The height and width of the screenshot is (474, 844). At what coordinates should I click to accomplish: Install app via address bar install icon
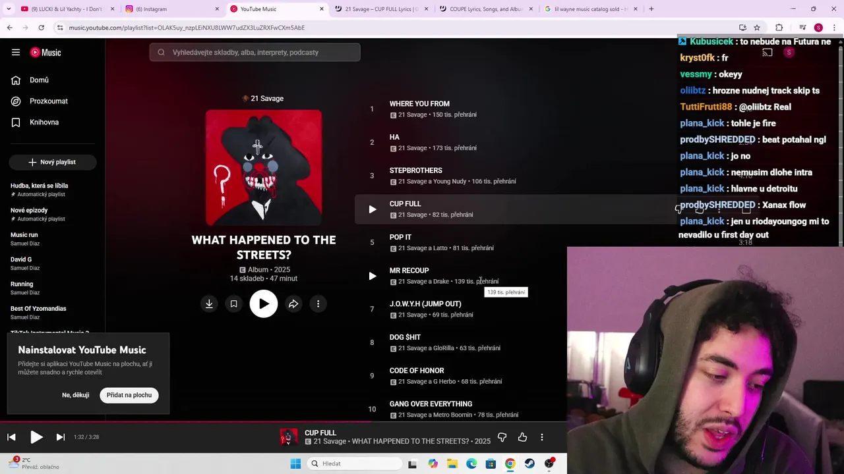742,28
